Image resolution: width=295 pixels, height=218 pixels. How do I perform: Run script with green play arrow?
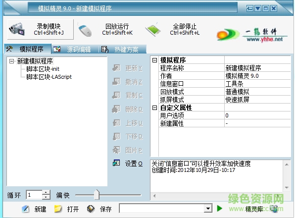(219, 209)
